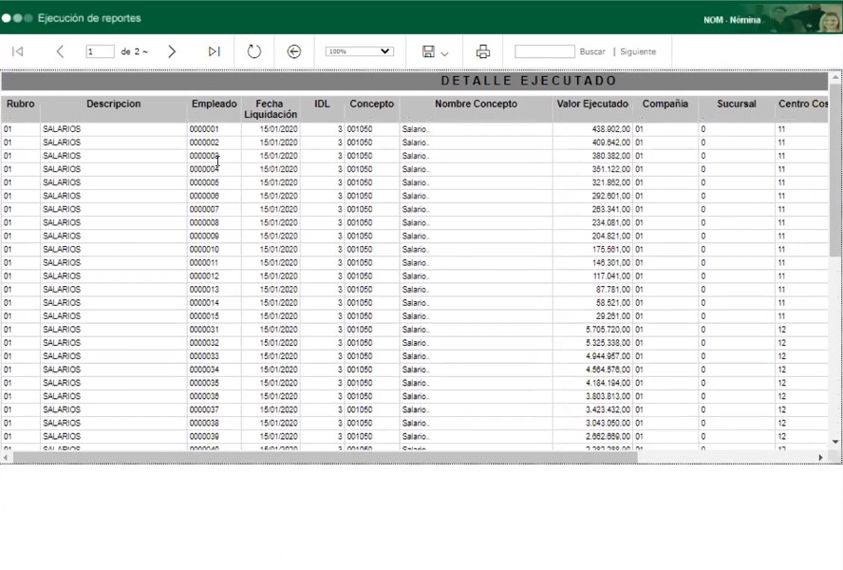Viewport: 843px width, 570px height.
Task: Click the NOM - Nómina label
Action: pos(732,20)
